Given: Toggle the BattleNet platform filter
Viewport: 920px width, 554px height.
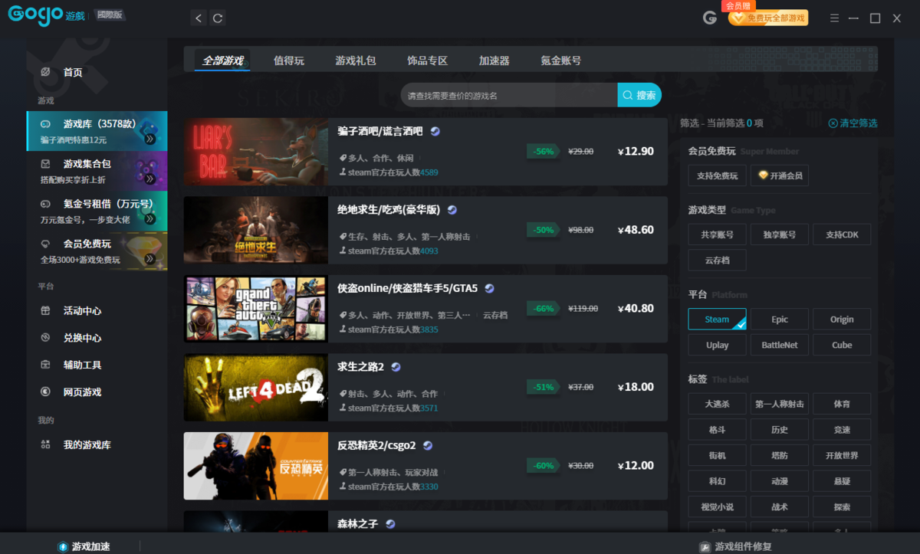Looking at the screenshot, I should 779,345.
